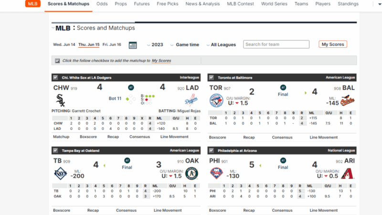Open the 2023 season year dropdown
This screenshot has height=215, width=382.
(x=155, y=45)
